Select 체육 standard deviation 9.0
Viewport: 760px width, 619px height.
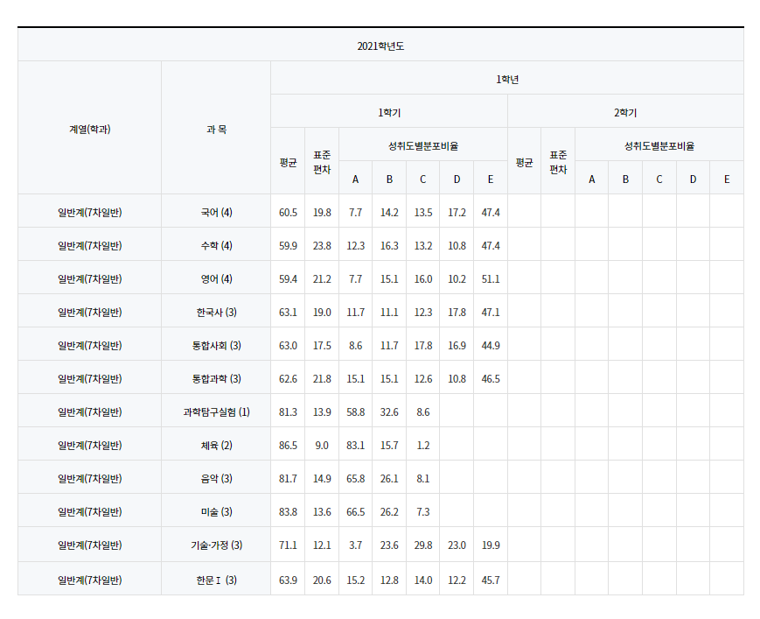click(x=322, y=445)
